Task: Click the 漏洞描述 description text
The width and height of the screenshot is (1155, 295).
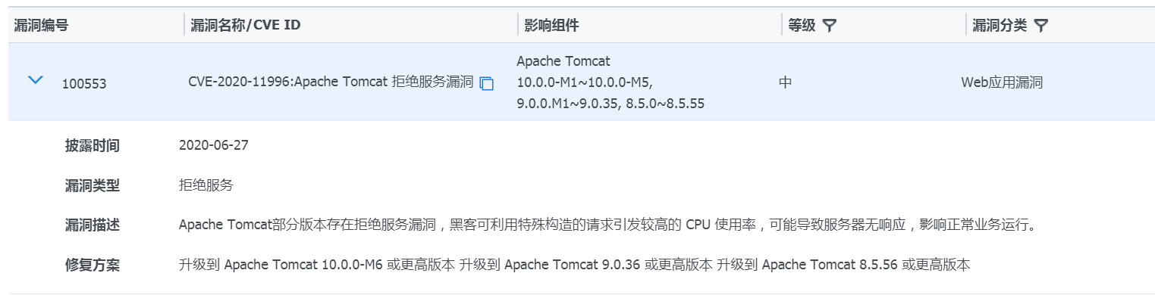Action: 607,225
